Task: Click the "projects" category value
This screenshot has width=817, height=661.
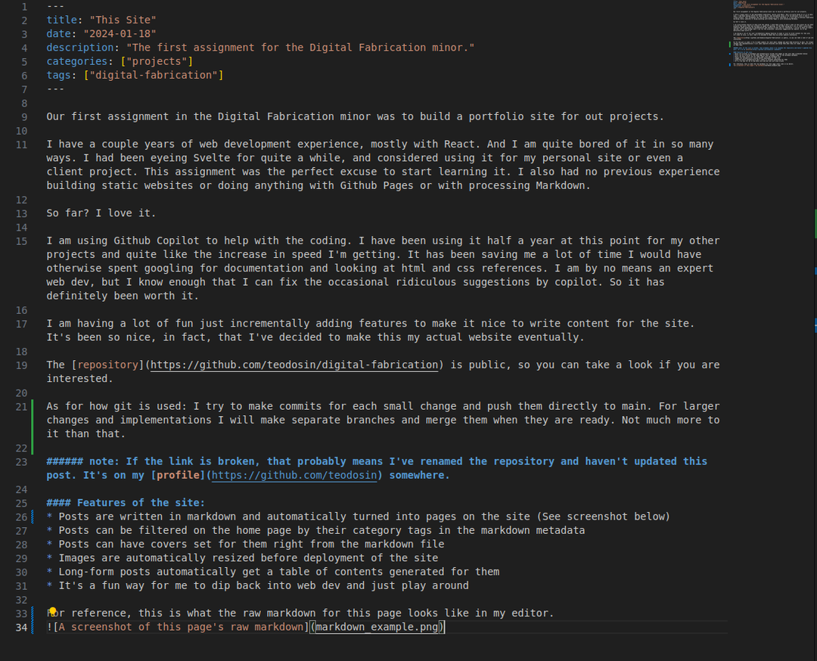Action: pyautogui.click(x=157, y=61)
